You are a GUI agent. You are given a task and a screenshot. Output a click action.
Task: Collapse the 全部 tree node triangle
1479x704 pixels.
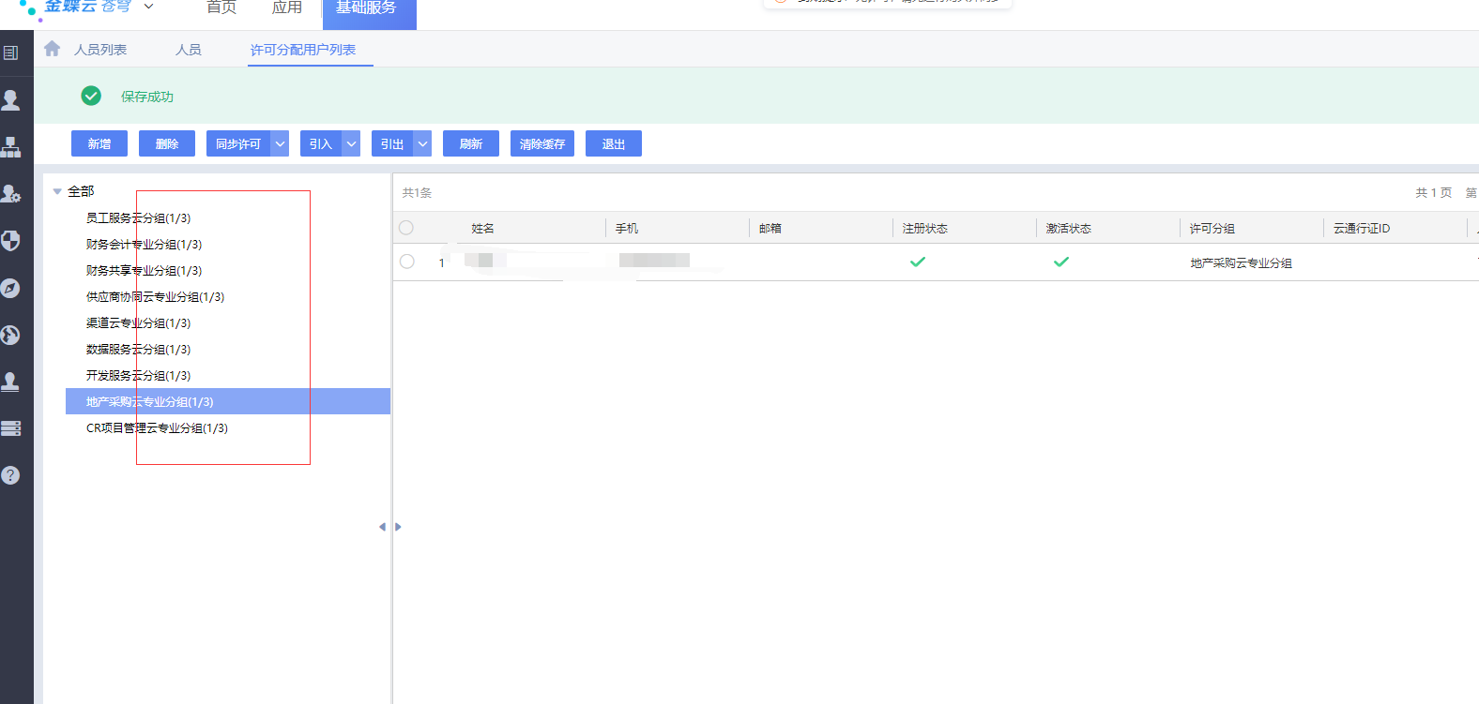pos(57,191)
